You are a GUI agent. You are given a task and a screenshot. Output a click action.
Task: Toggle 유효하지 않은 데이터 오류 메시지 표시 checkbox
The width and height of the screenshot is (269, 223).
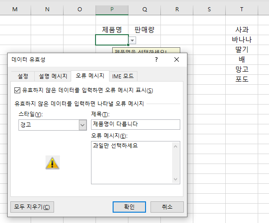(x=17, y=91)
